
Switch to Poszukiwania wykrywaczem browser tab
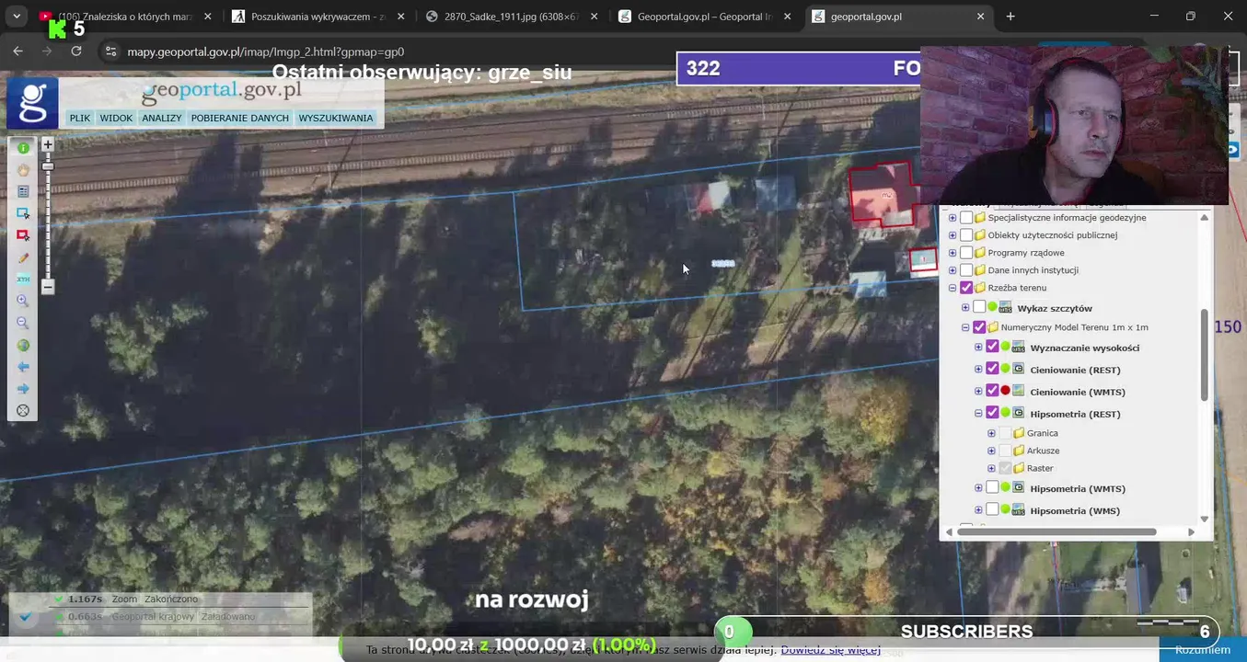[x=318, y=17]
